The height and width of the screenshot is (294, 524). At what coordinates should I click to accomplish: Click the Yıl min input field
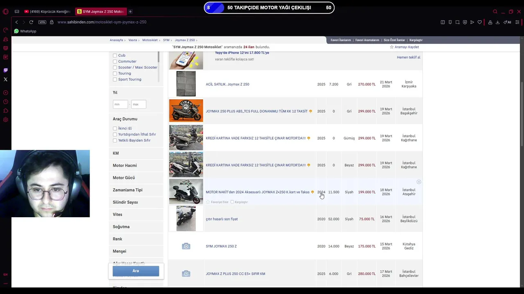click(x=120, y=104)
